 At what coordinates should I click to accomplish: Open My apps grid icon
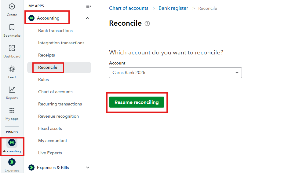coord(12,111)
